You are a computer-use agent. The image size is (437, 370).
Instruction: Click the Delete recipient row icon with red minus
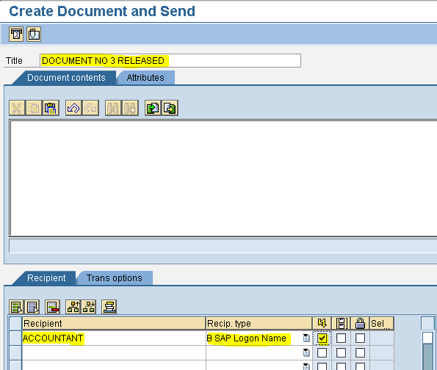52,307
